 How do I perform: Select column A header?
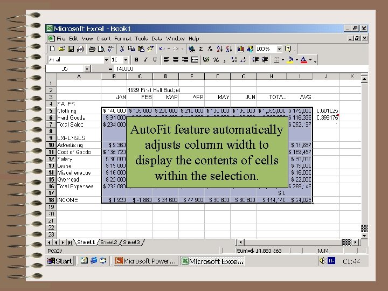pos(79,77)
